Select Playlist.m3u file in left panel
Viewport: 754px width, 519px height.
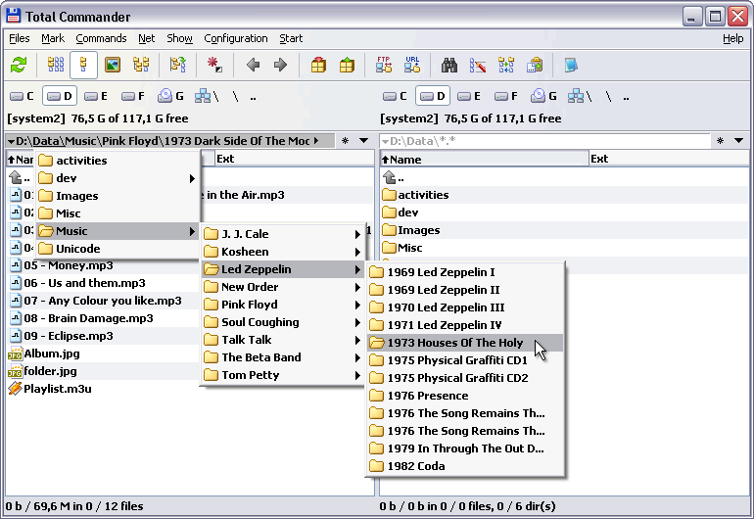(x=58, y=389)
